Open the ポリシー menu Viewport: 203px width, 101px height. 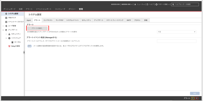(x=72, y=9)
